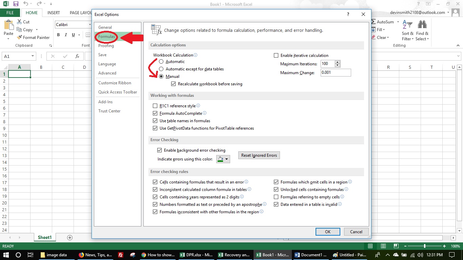Screen dimensions: 463x260
Task: Open Task View on the taskbar
Action: tap(30, 255)
